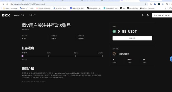The image size is (172, 92).
Task: Open the Gmail inbox bookmark
Action: pos(44,8)
